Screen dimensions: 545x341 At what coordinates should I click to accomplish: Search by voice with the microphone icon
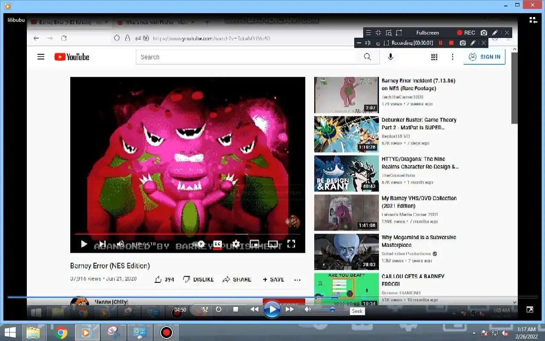[390, 57]
